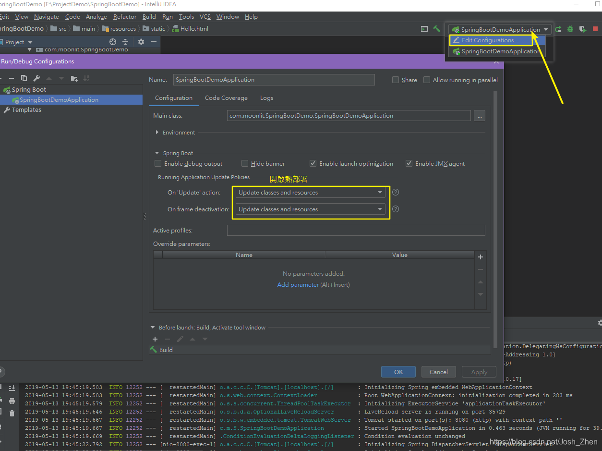Open the Navigate menu

coord(47,17)
